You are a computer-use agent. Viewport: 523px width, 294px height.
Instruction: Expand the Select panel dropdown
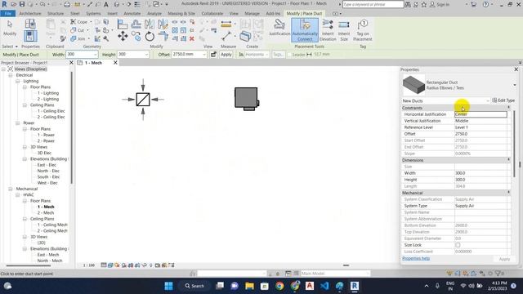[x=10, y=47]
